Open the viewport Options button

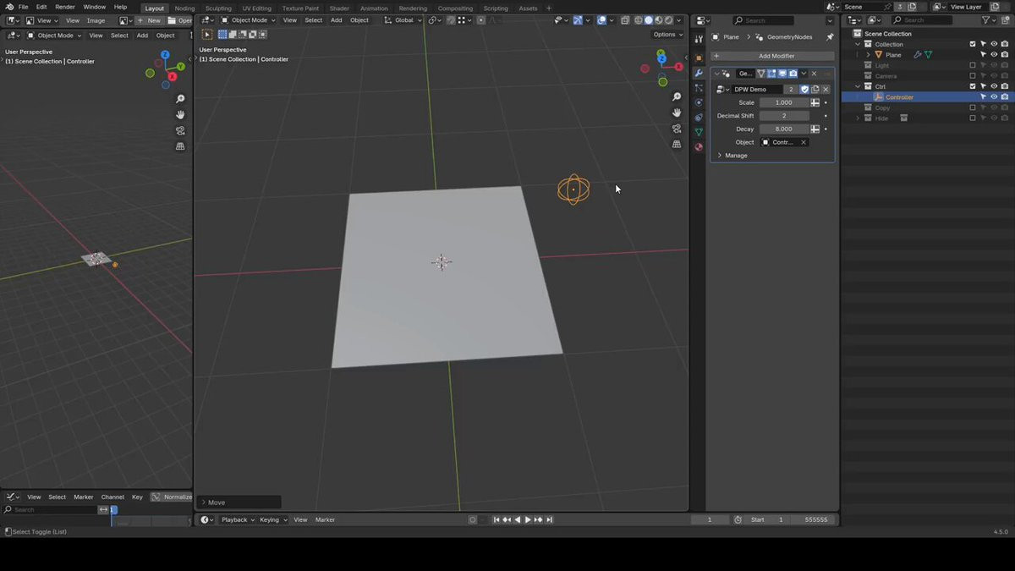(667, 35)
